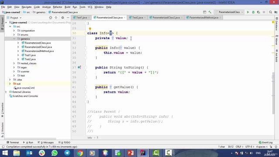The width and height of the screenshot is (279, 157).
Task: Collapse the java-course2 root node
Action: [6, 22]
